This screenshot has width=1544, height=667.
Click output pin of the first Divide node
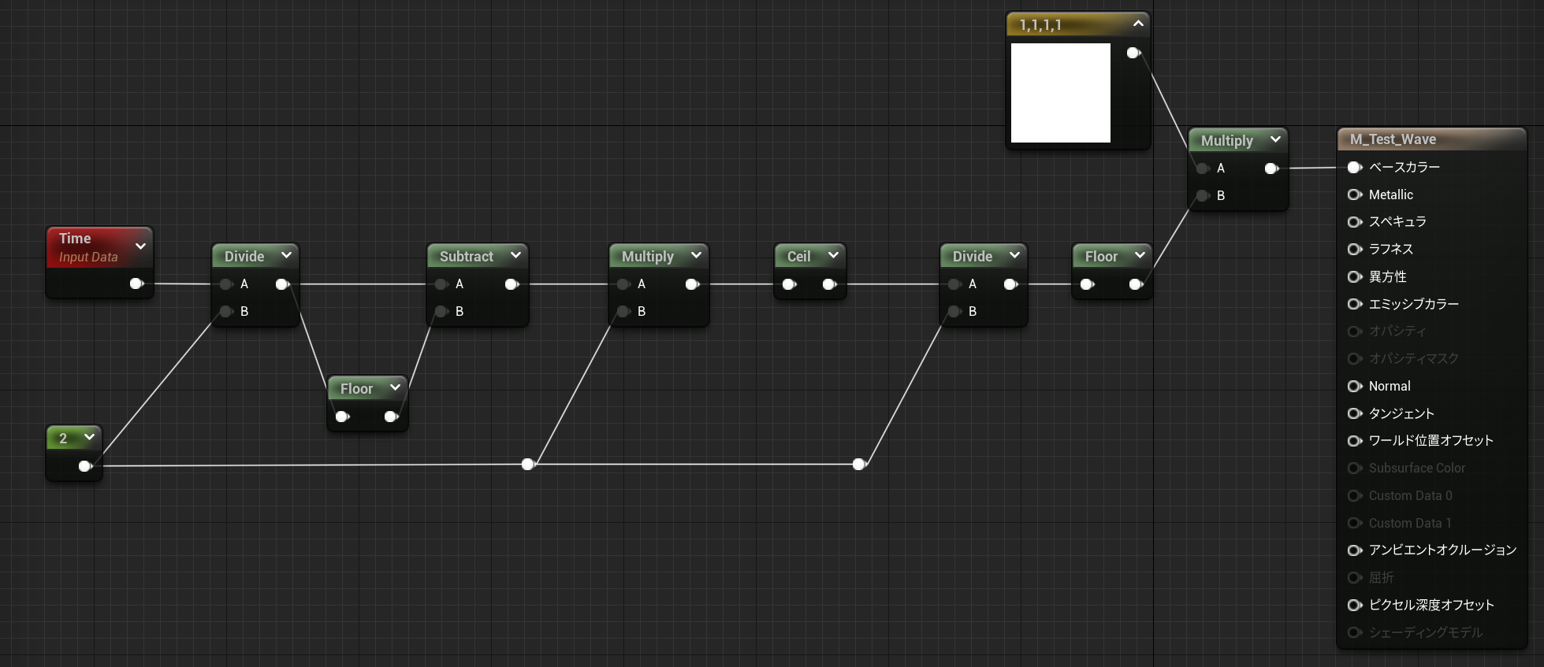pyautogui.click(x=282, y=284)
